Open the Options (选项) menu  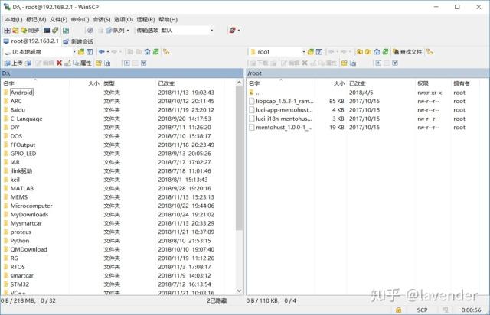tap(123, 19)
